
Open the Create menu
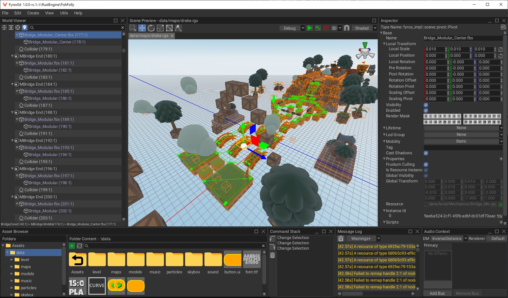click(x=33, y=13)
